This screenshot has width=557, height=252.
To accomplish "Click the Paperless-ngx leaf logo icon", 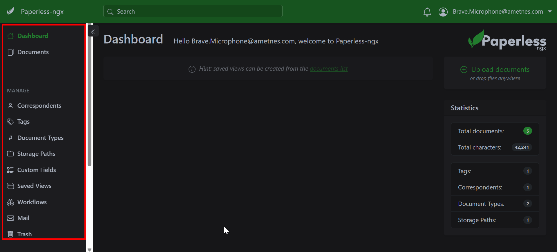I will point(11,12).
